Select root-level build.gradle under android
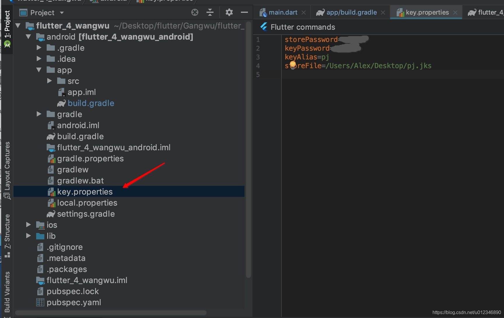Viewport: 504px width, 318px height. (x=80, y=137)
